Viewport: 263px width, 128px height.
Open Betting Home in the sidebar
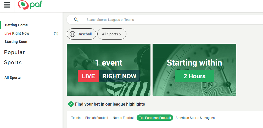(16, 25)
